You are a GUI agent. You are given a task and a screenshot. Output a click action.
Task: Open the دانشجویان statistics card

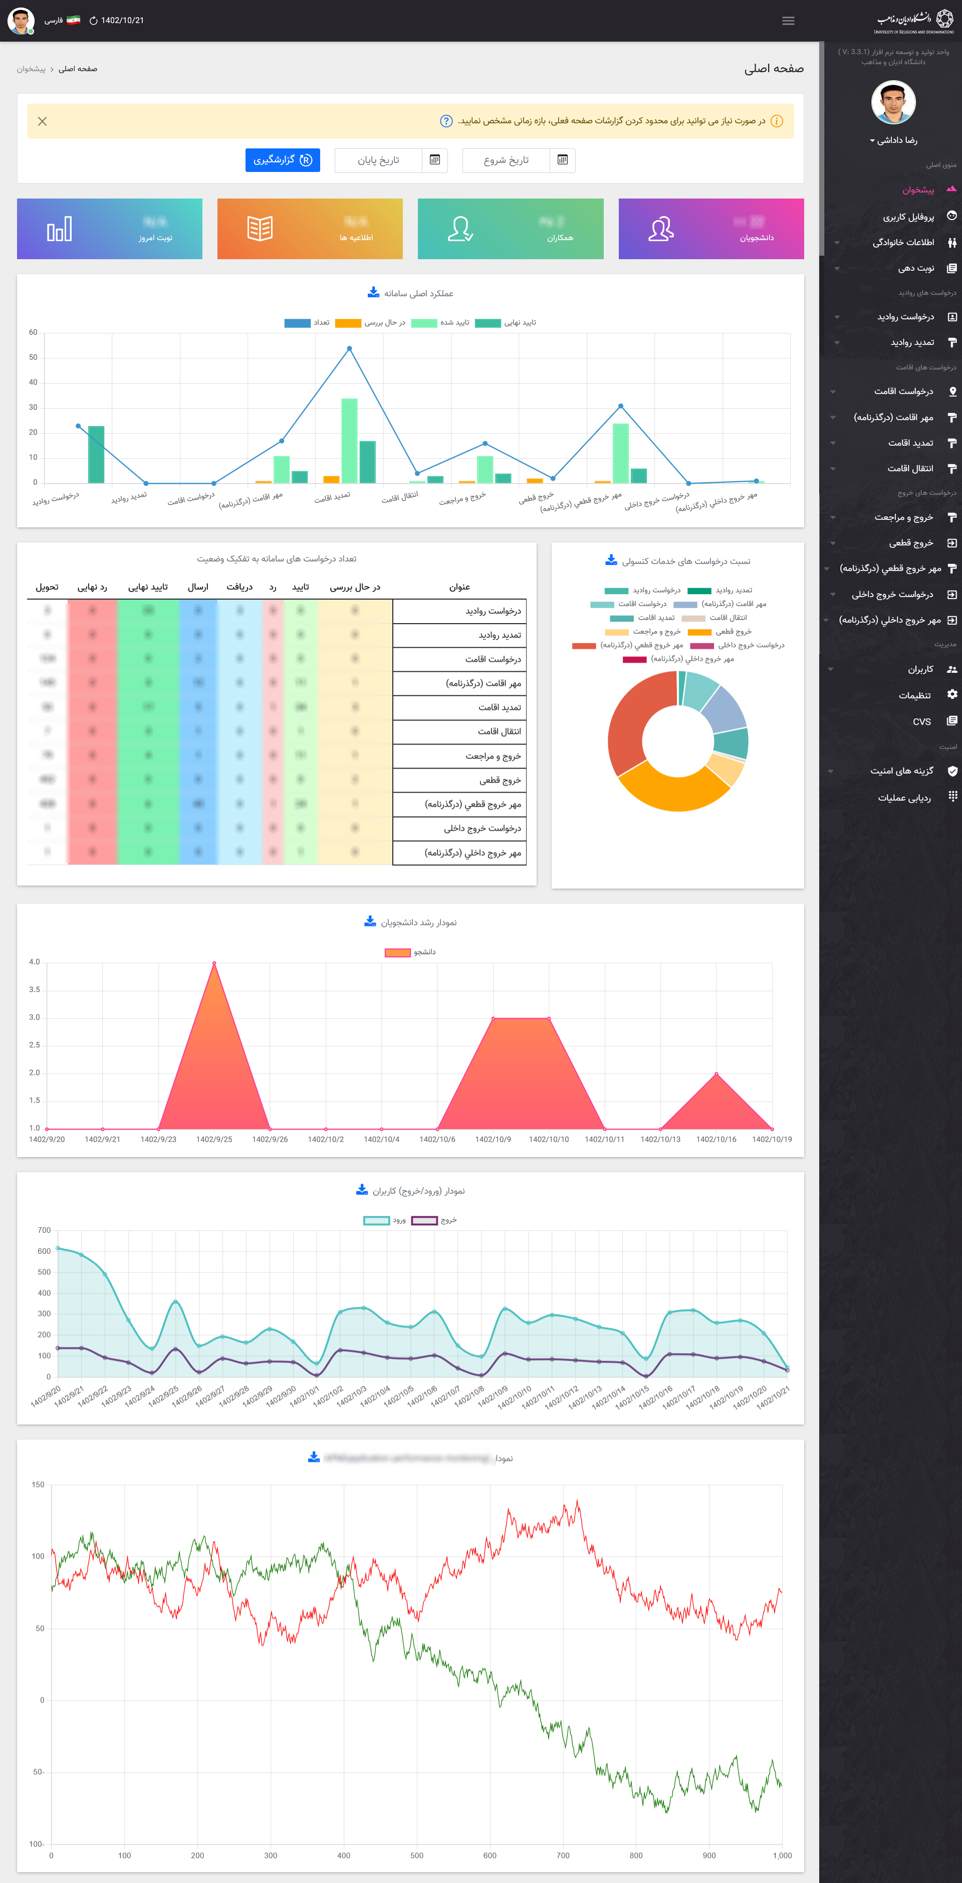click(x=710, y=229)
